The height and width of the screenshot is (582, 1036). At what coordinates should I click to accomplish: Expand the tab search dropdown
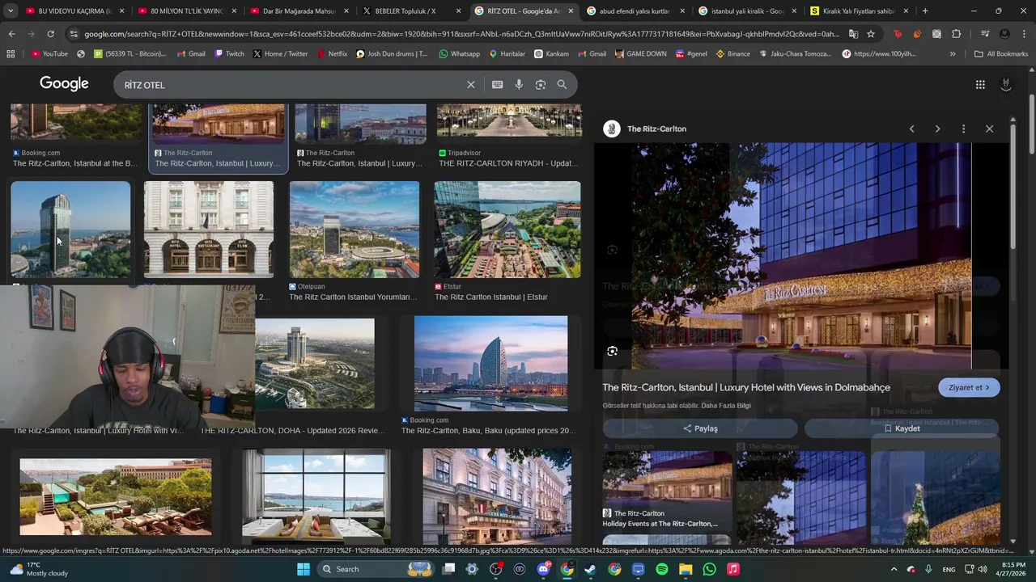(11, 11)
